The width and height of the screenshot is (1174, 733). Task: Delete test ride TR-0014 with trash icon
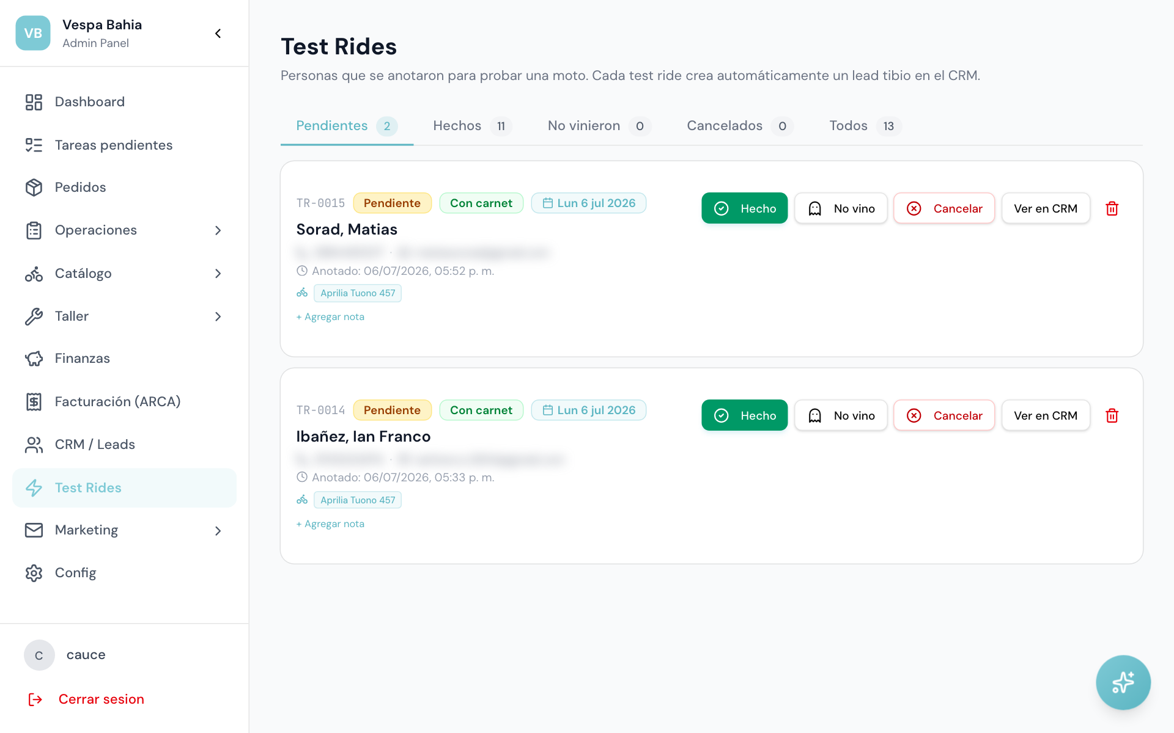coord(1112,415)
